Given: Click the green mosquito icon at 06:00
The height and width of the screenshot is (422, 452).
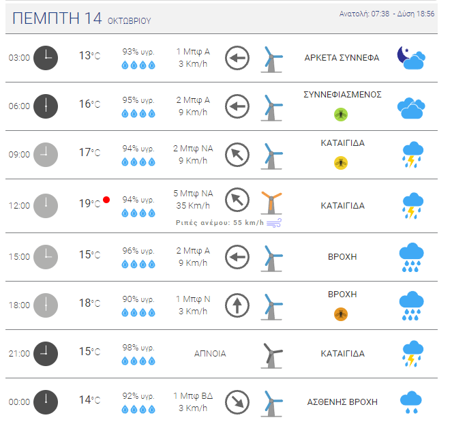Looking at the screenshot, I should pyautogui.click(x=341, y=115).
